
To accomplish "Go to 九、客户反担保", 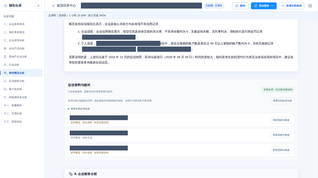I will click(22, 89).
